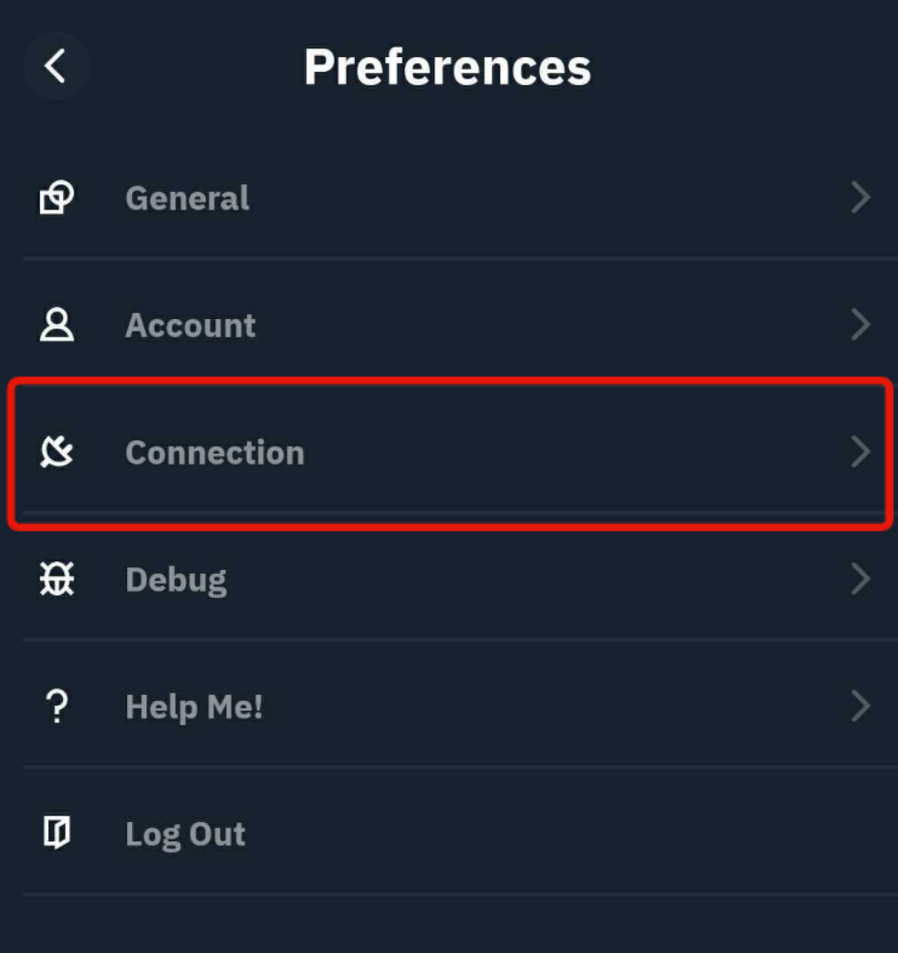The height and width of the screenshot is (953, 898).
Task: Expand General using its right chevron
Action: (859, 198)
